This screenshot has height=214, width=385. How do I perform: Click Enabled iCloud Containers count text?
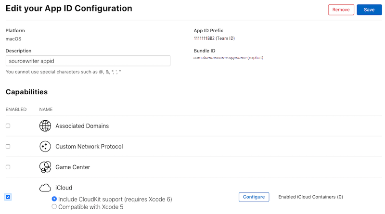(x=310, y=197)
